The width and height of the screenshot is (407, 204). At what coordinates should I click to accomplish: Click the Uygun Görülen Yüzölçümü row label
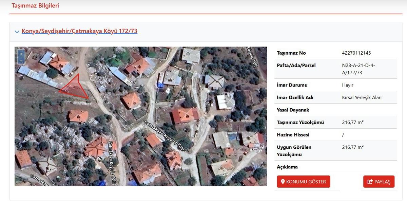tap(294, 151)
